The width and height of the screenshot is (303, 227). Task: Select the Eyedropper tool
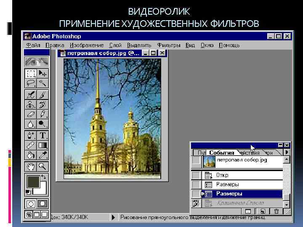coord(43,155)
